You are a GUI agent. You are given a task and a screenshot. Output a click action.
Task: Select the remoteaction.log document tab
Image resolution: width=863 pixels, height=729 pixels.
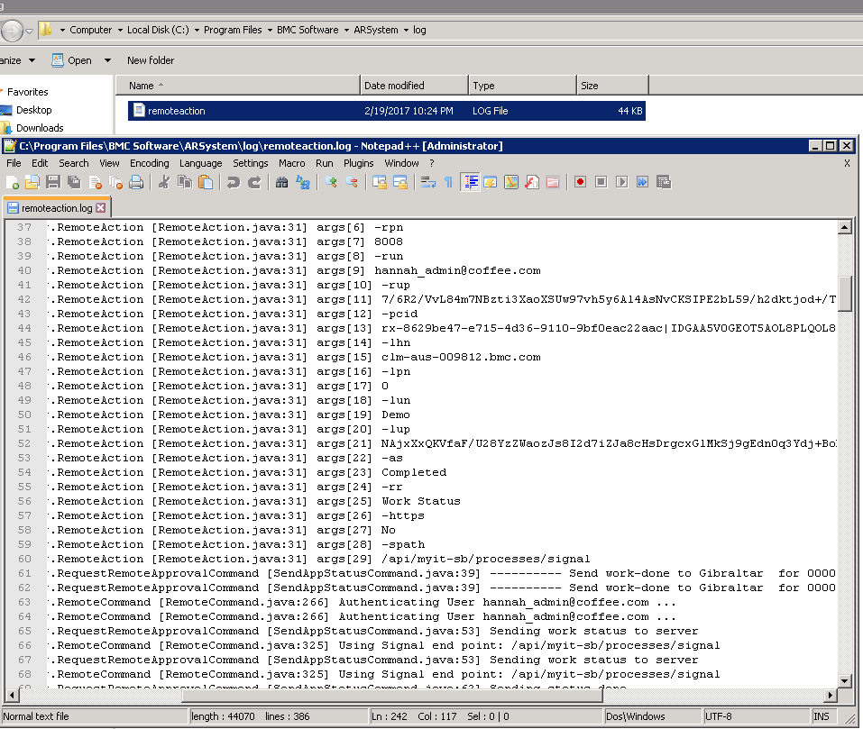point(57,208)
